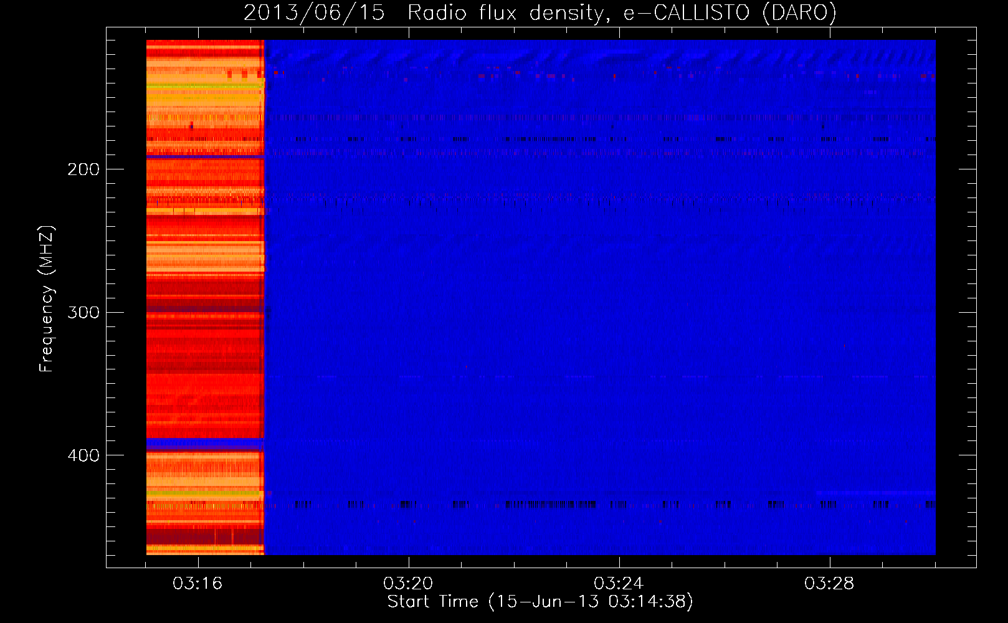Click the plot title mentioning e-CALLISTO (DARO)
The width and height of the screenshot is (1008, 623).
pos(540,13)
